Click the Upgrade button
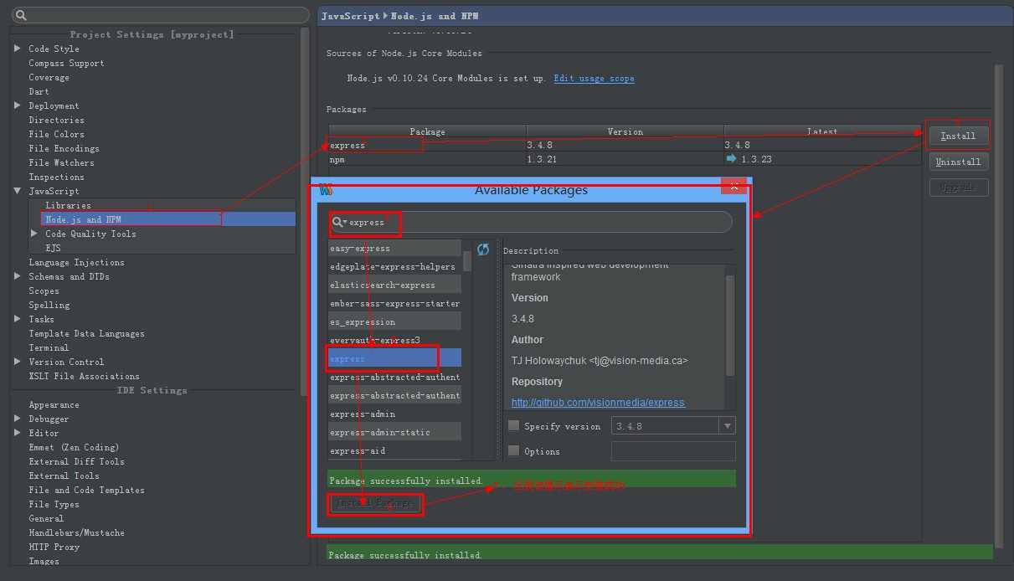 pyautogui.click(x=959, y=188)
